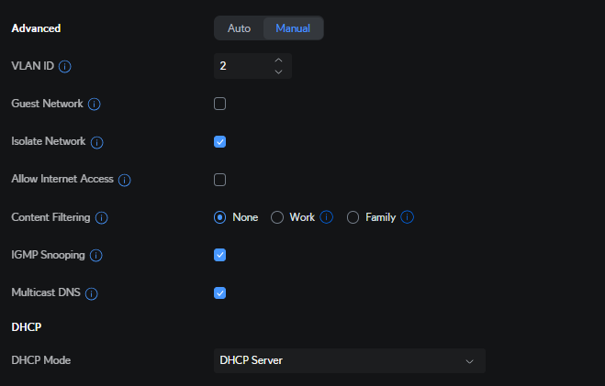
Task: Click the Guest Network info icon
Action: pyautogui.click(x=94, y=105)
